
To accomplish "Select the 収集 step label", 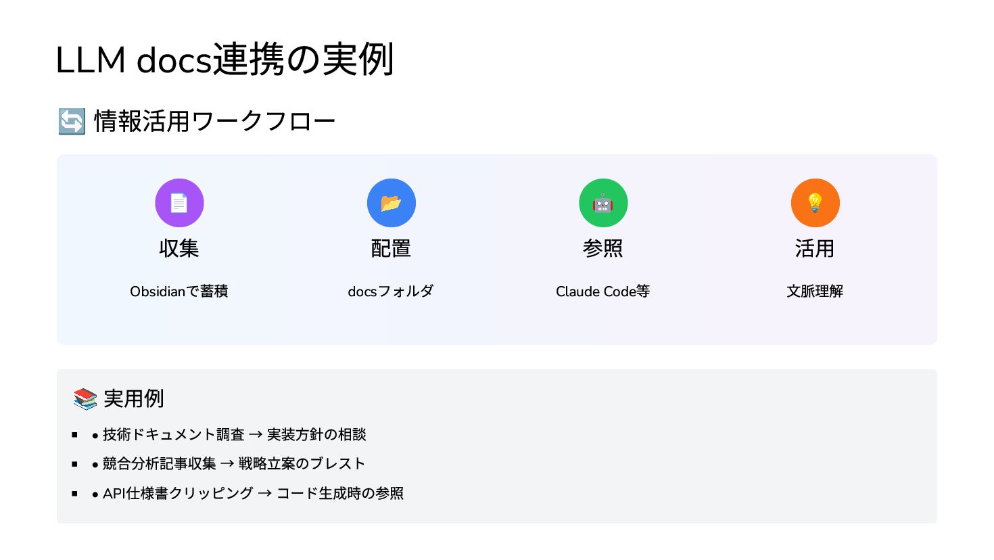I will click(x=179, y=248).
